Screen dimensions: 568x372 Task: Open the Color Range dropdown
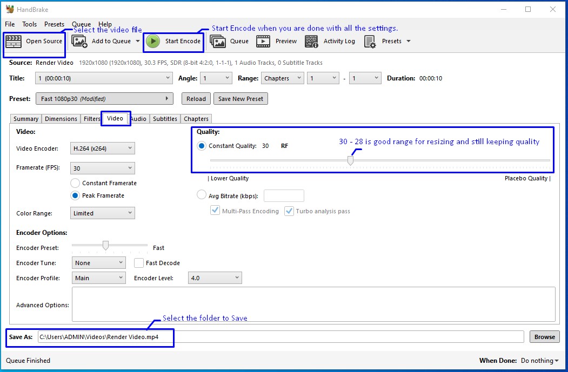click(103, 213)
